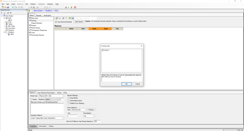Viewport: 244px width, 131px height.
Task: Click first Object Browser toolbar icon
Action: pyautogui.click(x=2, y=13)
